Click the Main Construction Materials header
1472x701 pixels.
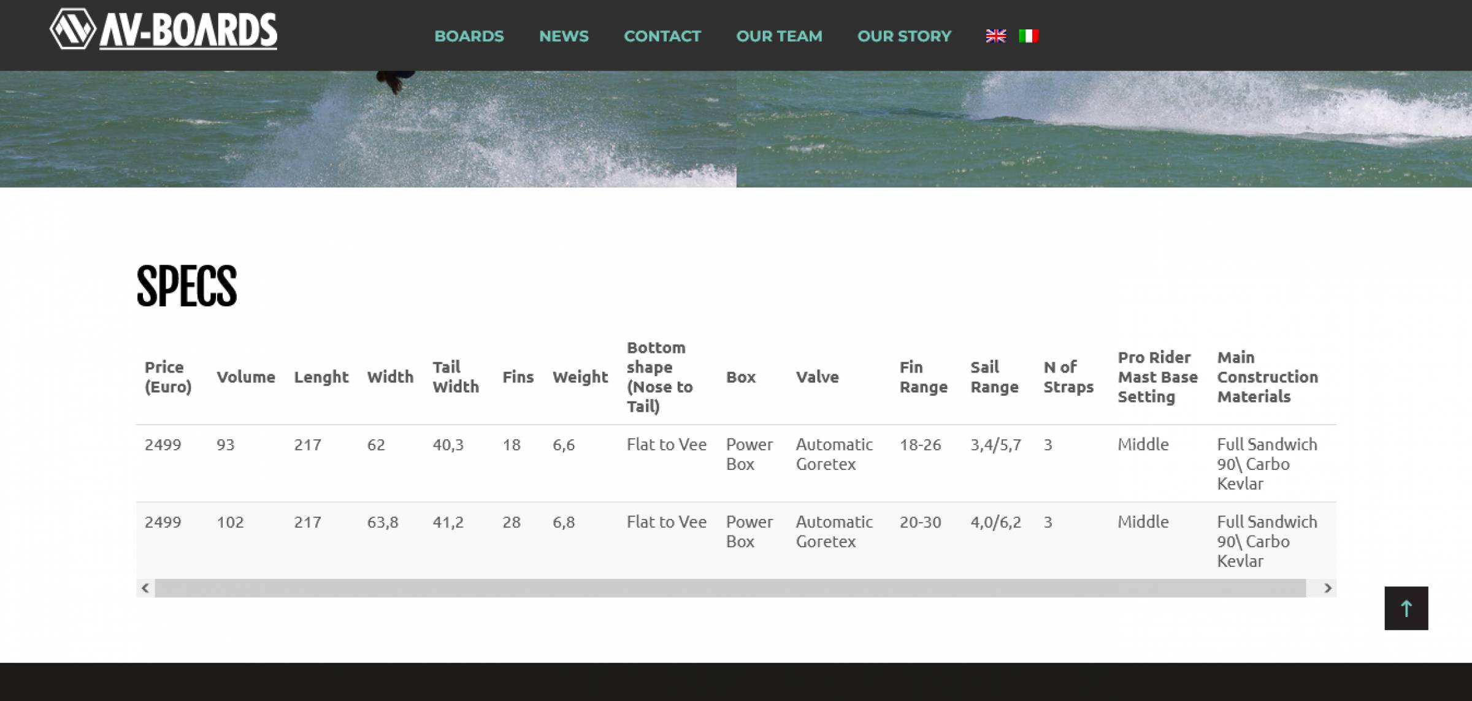point(1267,377)
